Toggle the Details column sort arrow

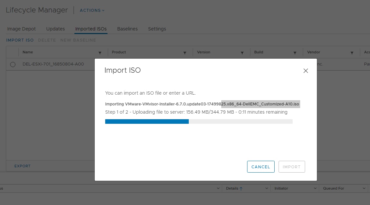[241, 189]
